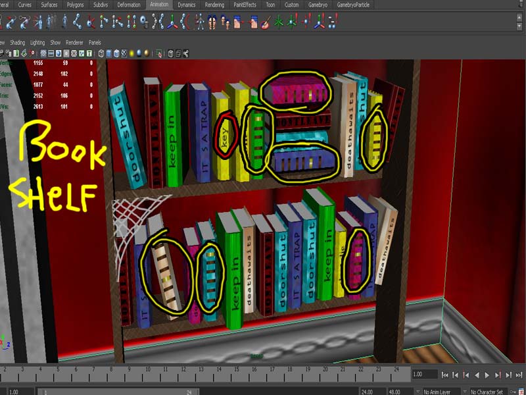The height and width of the screenshot is (395, 526).
Task: Switch to the Dynamics shelf tab
Action: coord(187,5)
